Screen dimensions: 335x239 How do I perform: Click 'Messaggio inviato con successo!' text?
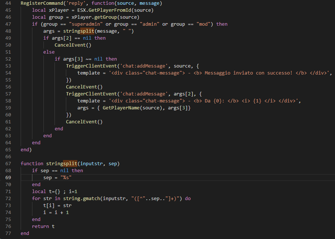tap(248, 73)
